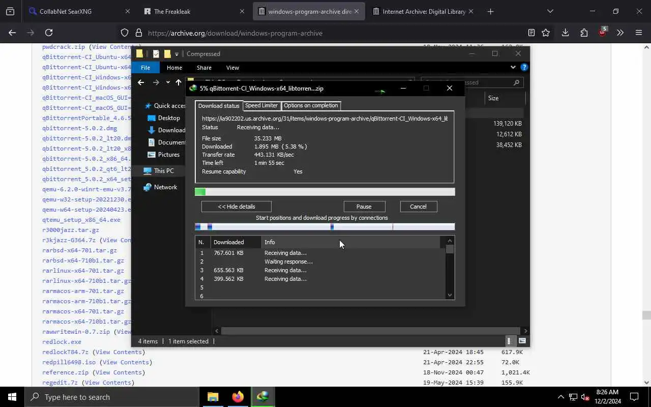Open Explorer recent locations dropdown

click(x=168, y=82)
